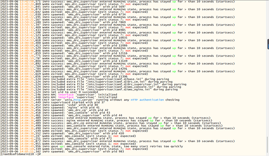The image size is (269, 156).
Task: Click the spawned 'sshd' pid 40 line
Action: tap(50, 105)
